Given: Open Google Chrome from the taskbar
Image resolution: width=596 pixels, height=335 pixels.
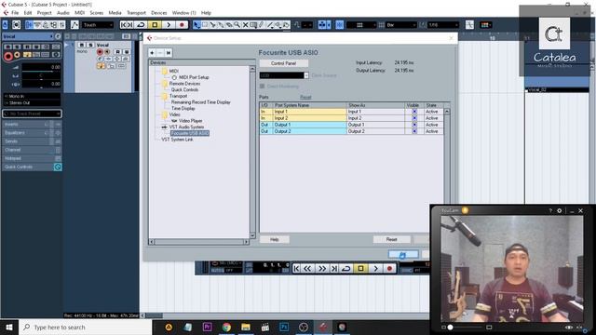Looking at the screenshot, I should [226, 327].
